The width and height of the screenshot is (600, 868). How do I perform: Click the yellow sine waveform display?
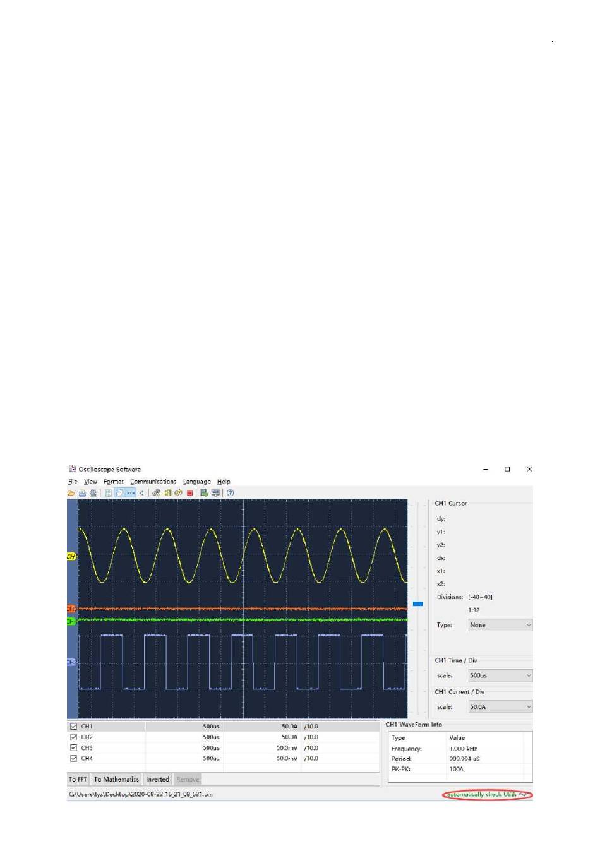click(243, 556)
